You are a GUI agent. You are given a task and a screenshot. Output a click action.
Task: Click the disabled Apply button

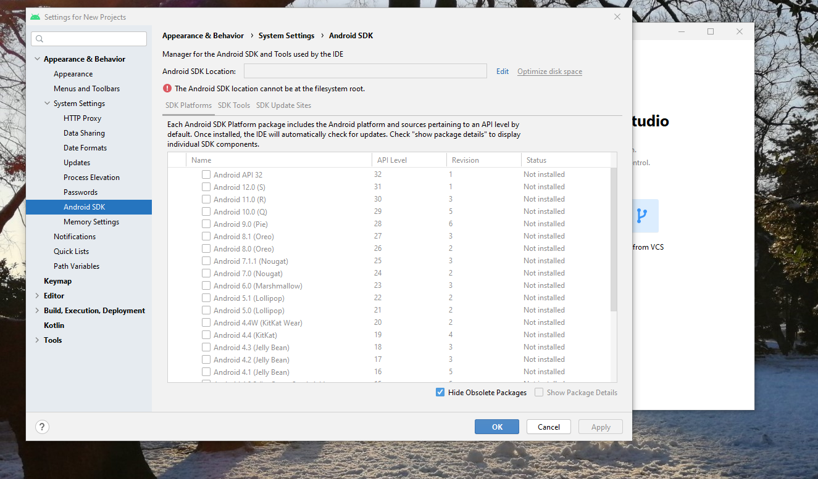pos(601,427)
